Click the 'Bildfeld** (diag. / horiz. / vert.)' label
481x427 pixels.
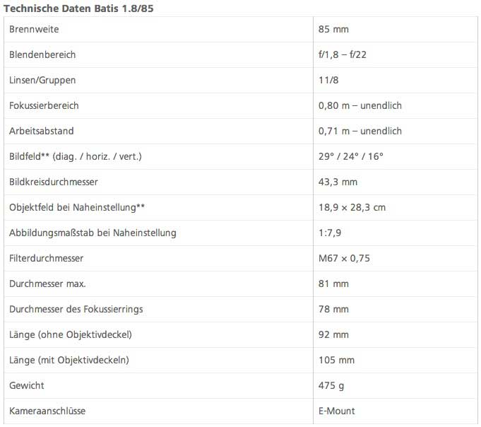(76, 156)
